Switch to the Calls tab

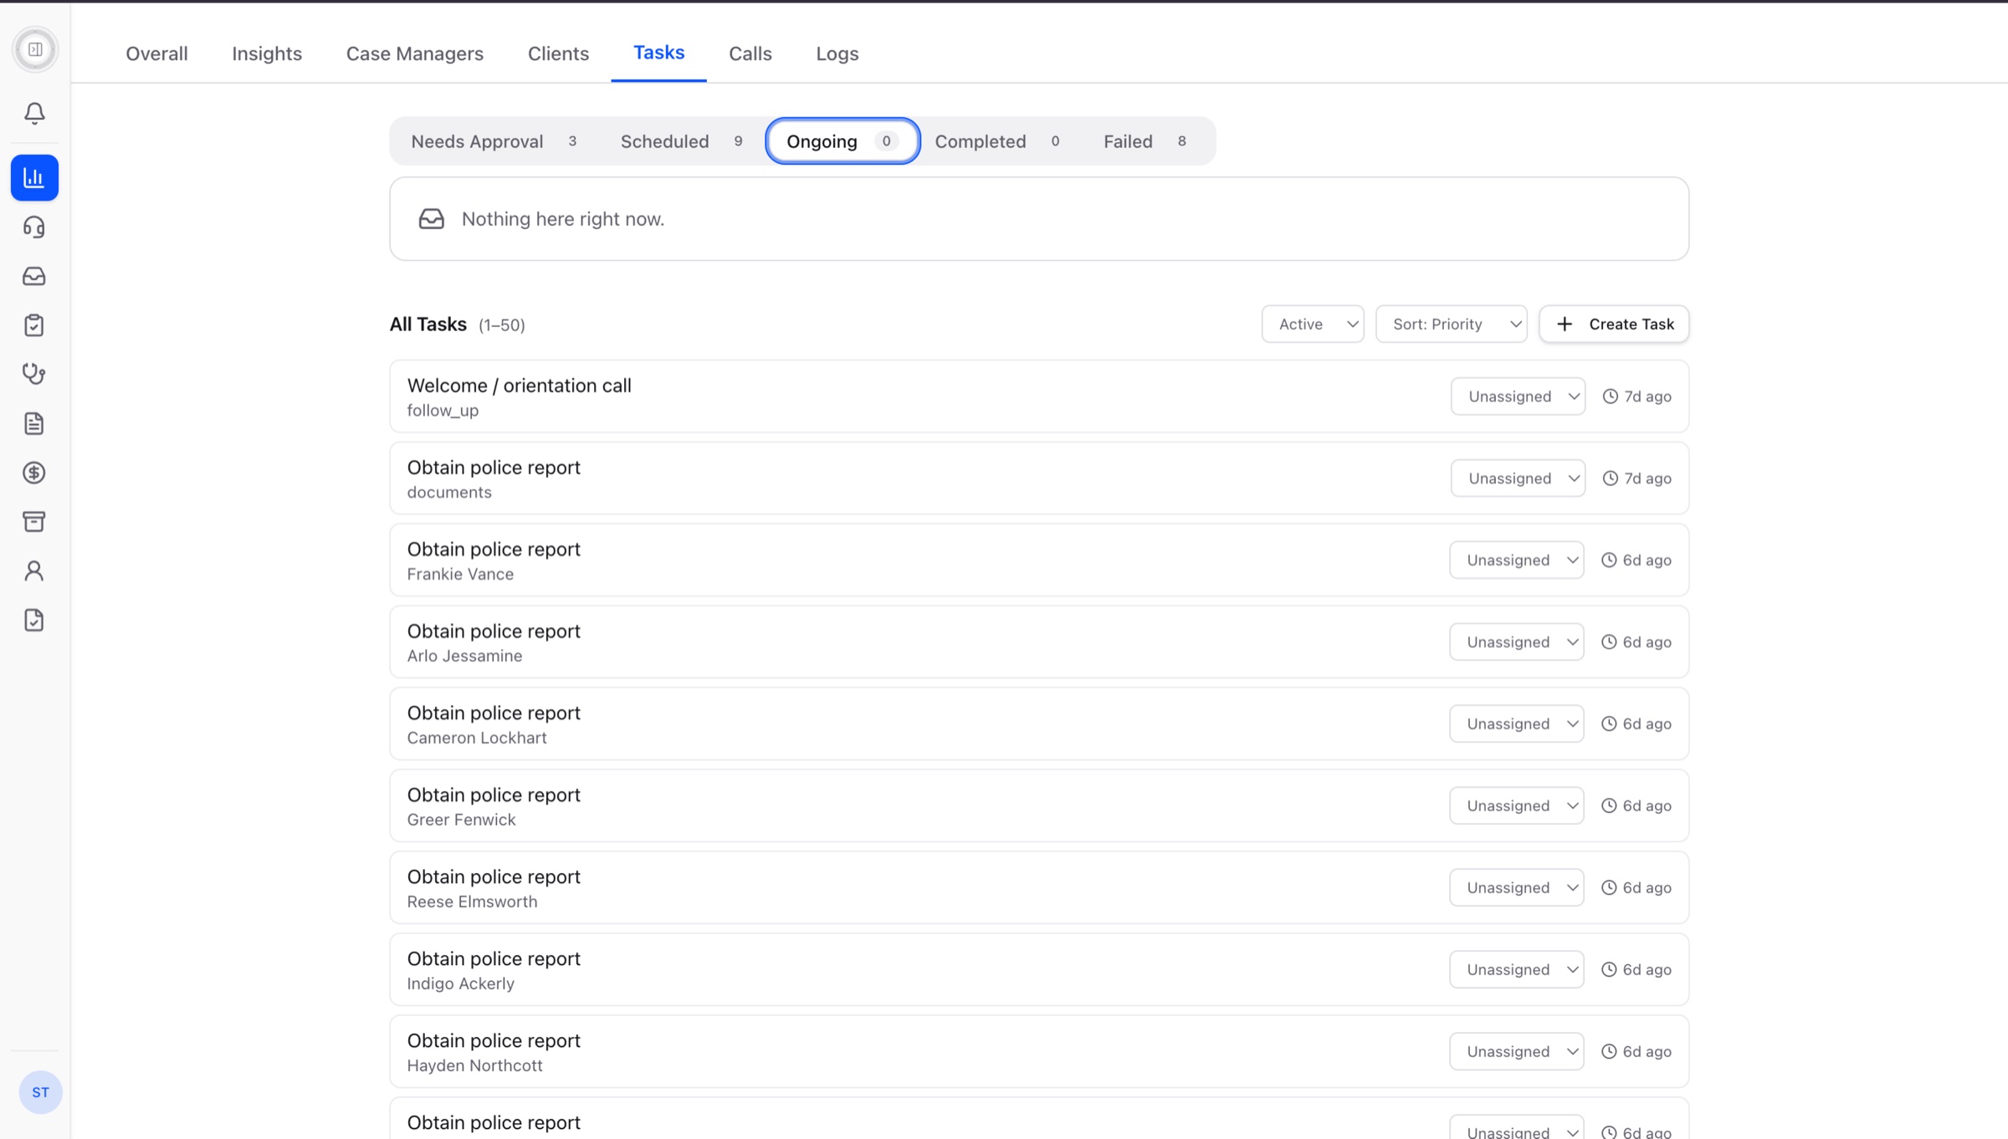[x=750, y=54]
